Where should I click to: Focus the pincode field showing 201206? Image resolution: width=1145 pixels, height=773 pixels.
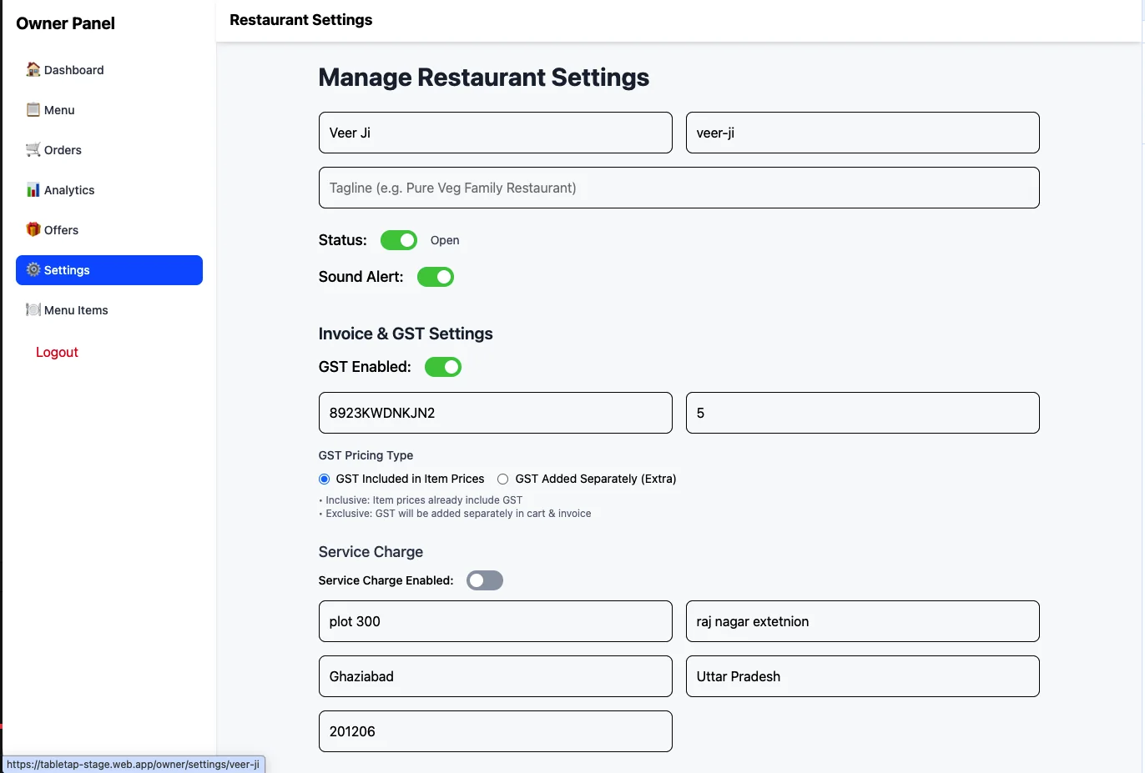coord(495,730)
